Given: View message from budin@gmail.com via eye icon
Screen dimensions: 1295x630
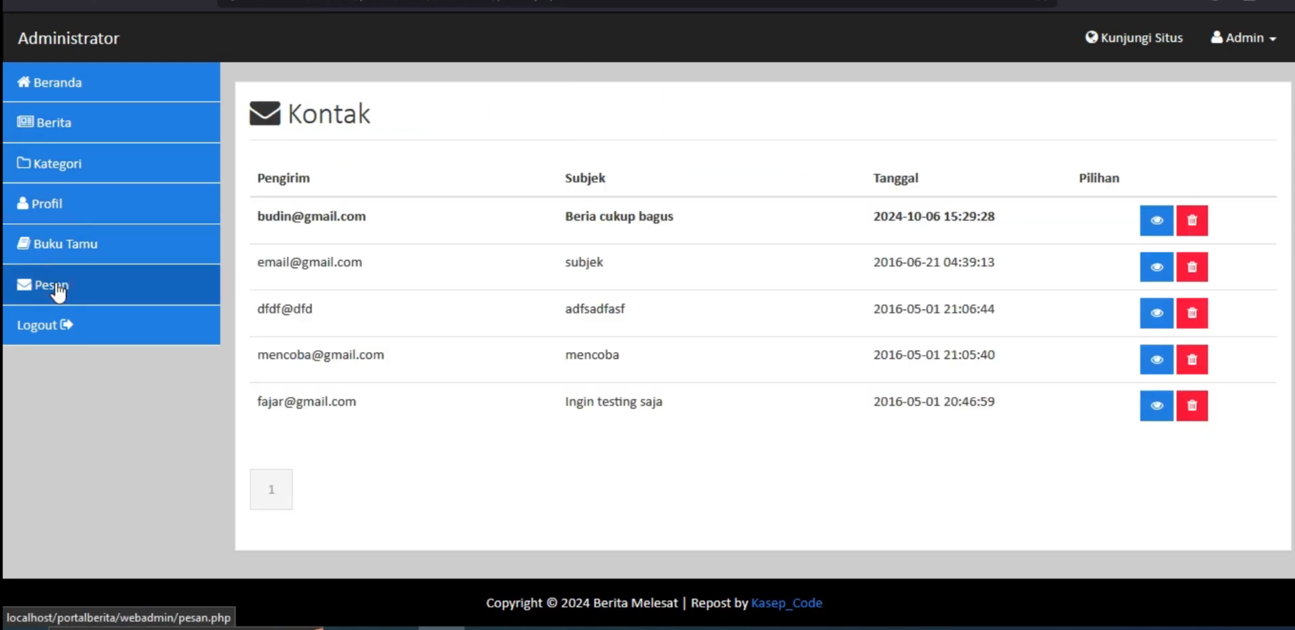Looking at the screenshot, I should (1156, 220).
